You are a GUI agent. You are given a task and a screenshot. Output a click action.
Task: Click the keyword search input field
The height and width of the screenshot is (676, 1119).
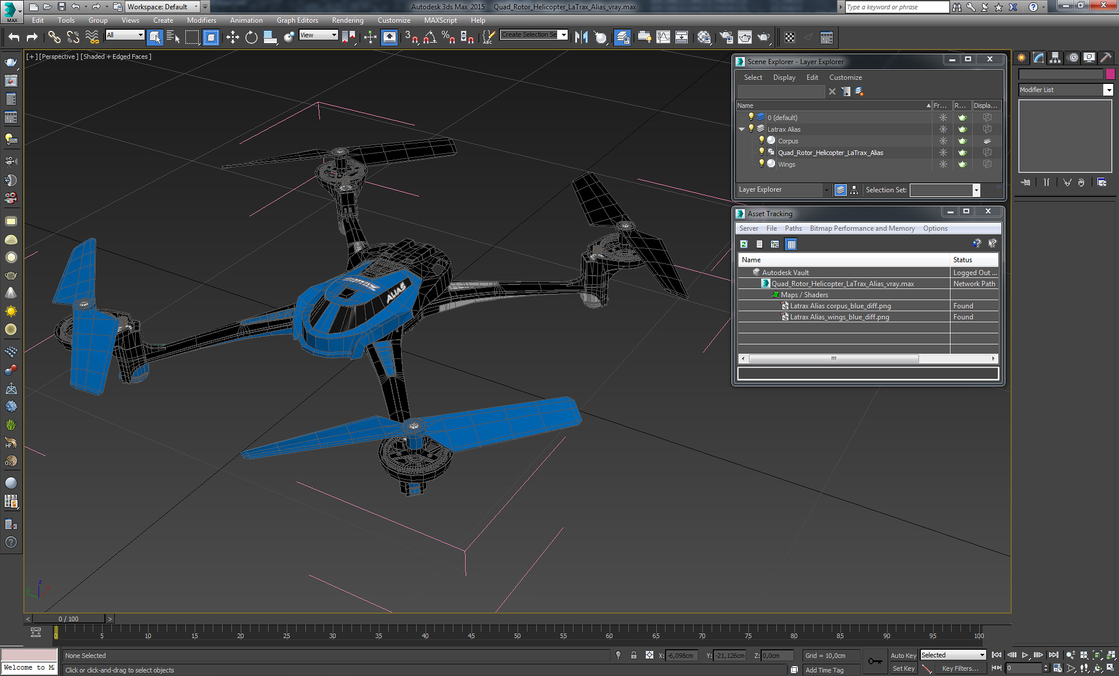(x=896, y=7)
